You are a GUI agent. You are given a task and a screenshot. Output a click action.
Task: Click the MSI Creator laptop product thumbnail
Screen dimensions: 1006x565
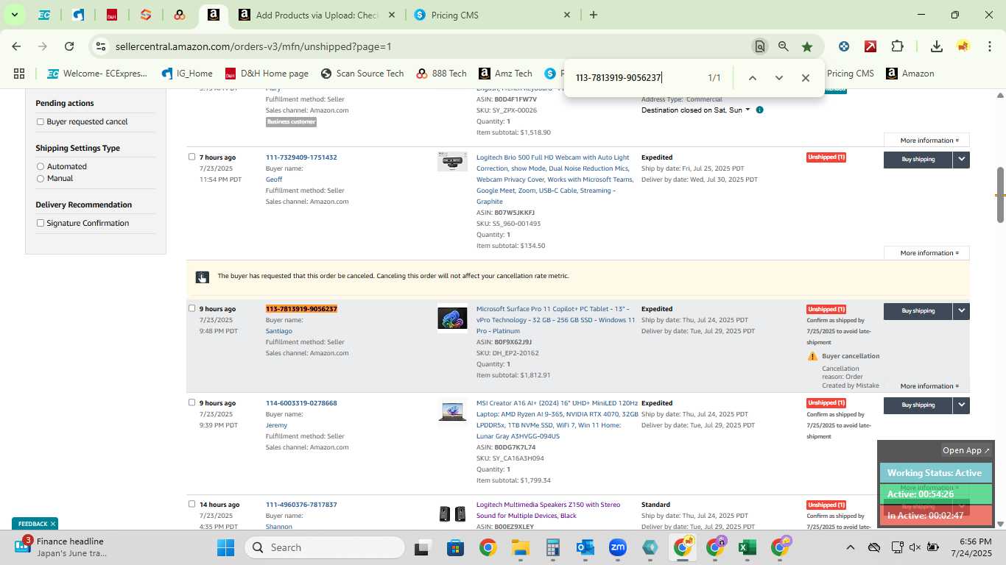[452, 411]
